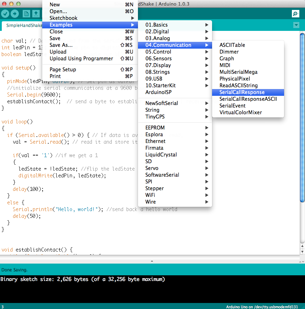Open the Graph example sketch
The height and width of the screenshot is (309, 305).
click(248, 59)
